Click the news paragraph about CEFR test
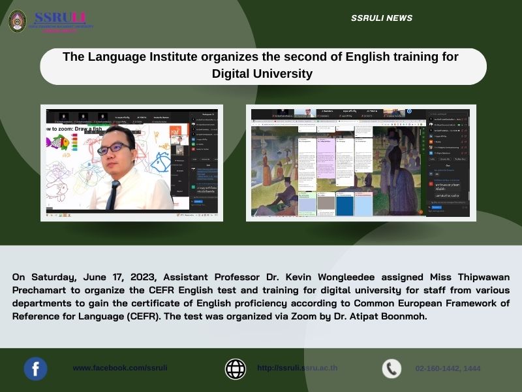Screen dimensions: 522x392 pyautogui.click(x=261, y=298)
